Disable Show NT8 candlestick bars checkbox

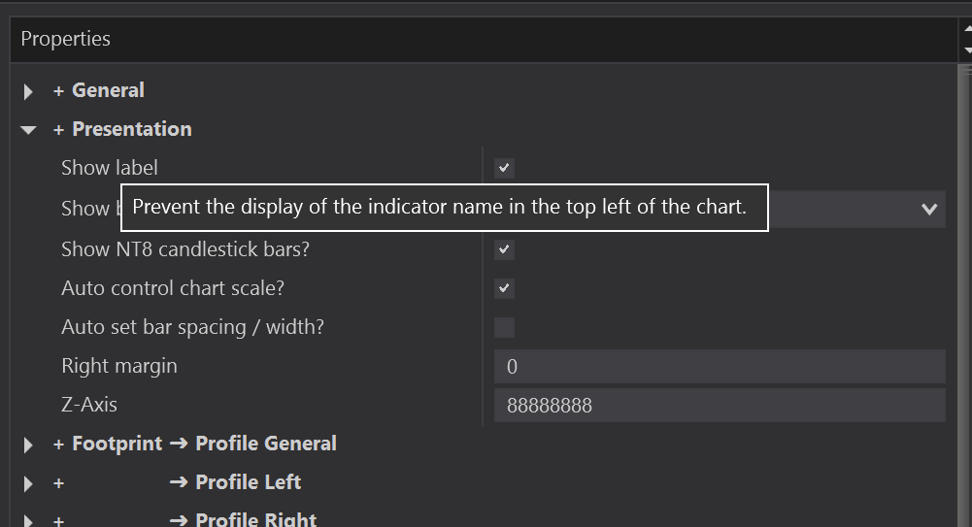pyautogui.click(x=504, y=249)
